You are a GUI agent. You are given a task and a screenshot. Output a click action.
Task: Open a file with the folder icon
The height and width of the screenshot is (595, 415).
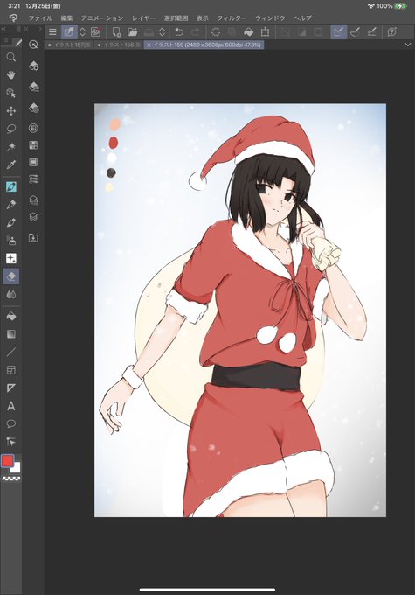pyautogui.click(x=133, y=32)
